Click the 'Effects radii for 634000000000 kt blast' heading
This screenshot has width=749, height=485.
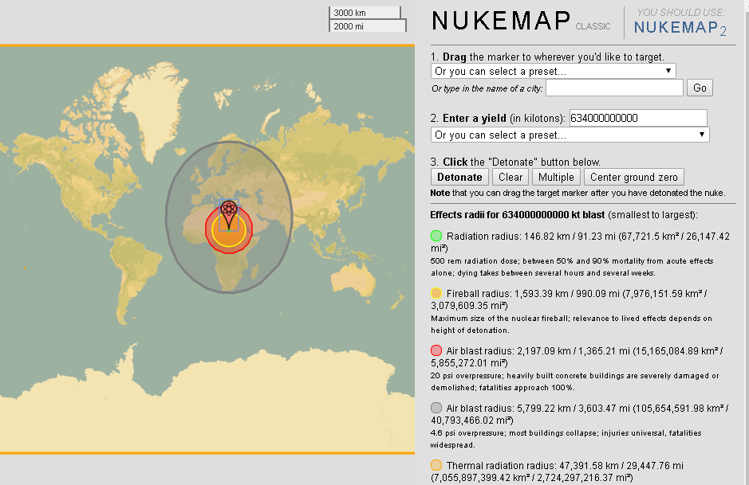pyautogui.click(x=518, y=214)
